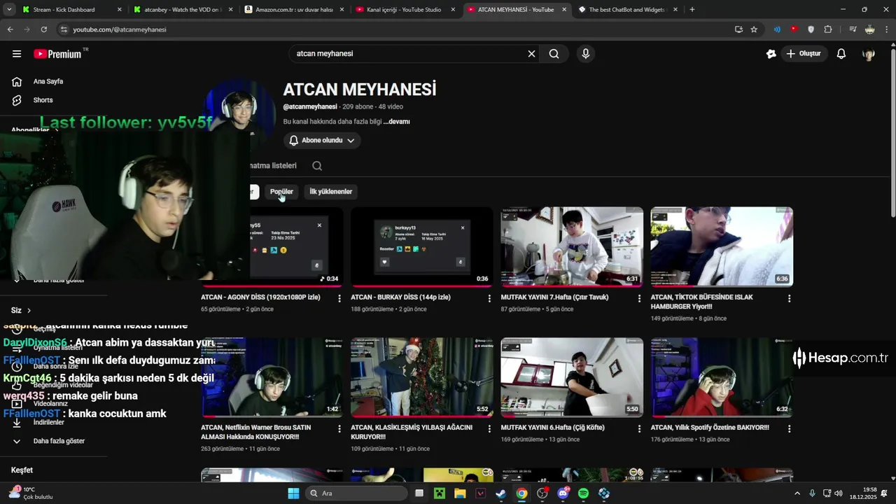Open options for Netflixin Warner Brosu video
The height and width of the screenshot is (504, 896).
click(x=339, y=428)
